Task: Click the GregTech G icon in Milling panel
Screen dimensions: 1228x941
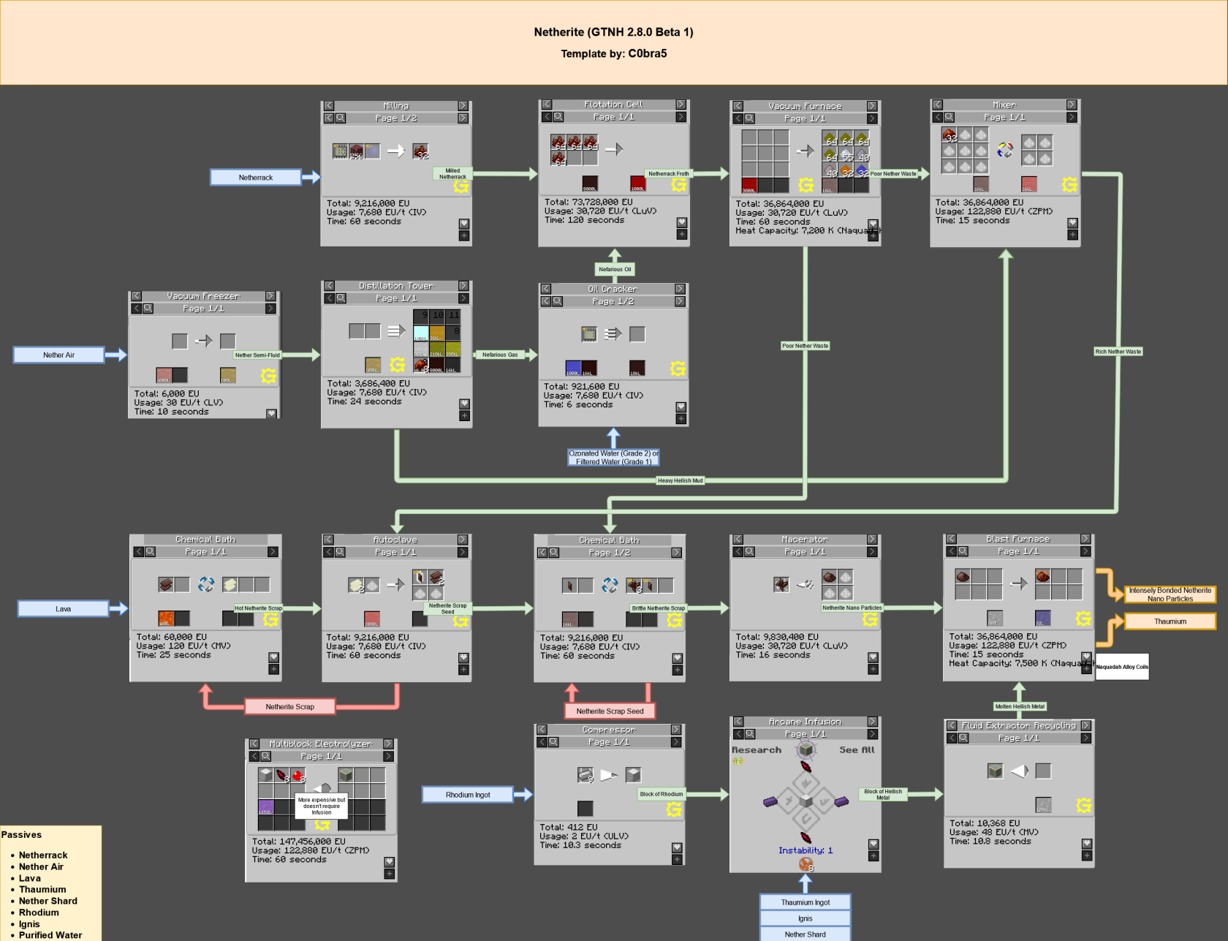Action: tap(460, 186)
